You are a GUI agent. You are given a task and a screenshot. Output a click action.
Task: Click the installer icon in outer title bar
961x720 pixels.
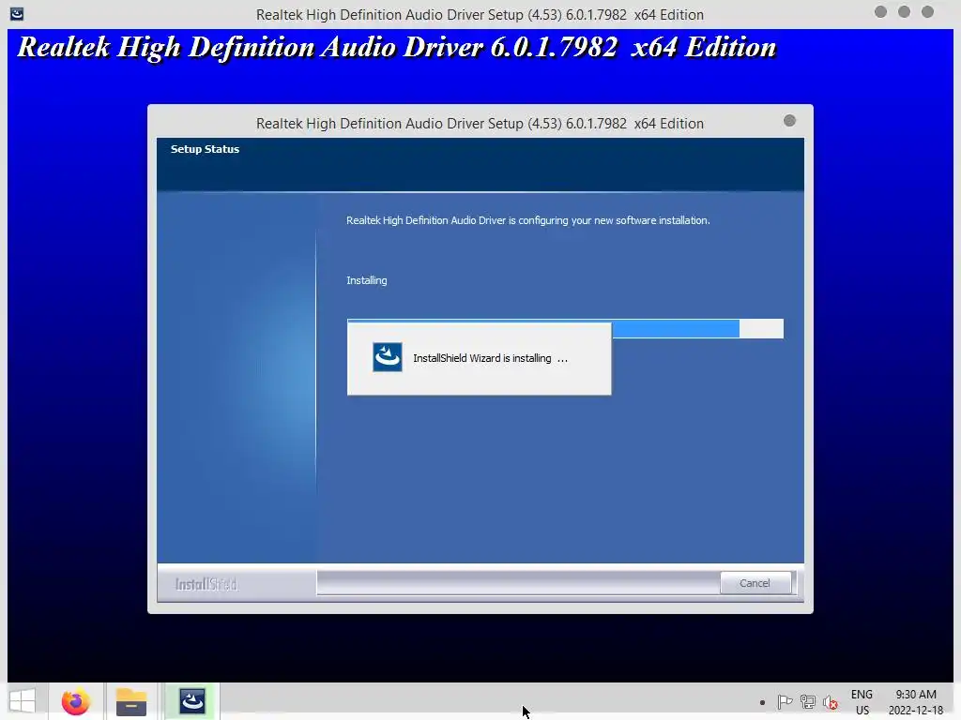coord(17,13)
